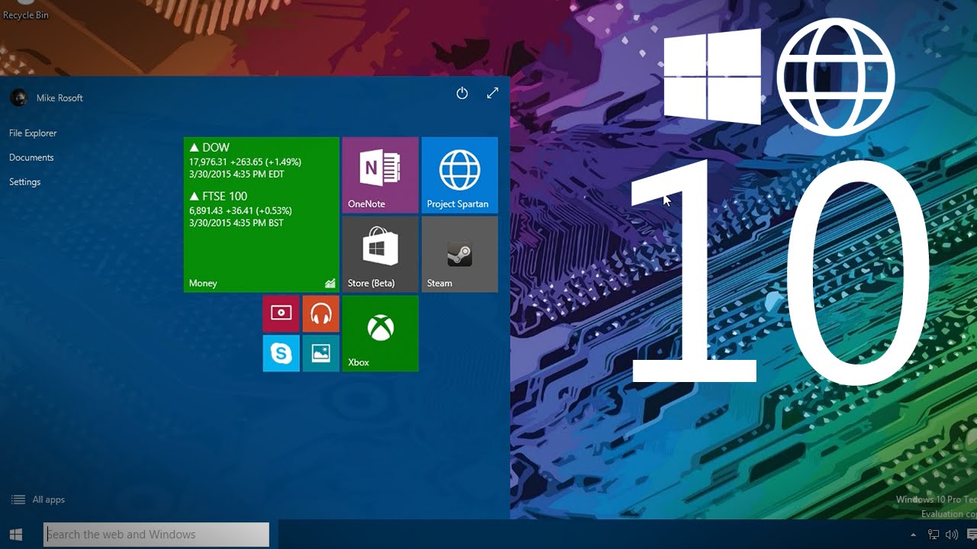Viewport: 977px width, 549px height.
Task: Open the Action Center notifications icon
Action: click(x=971, y=535)
